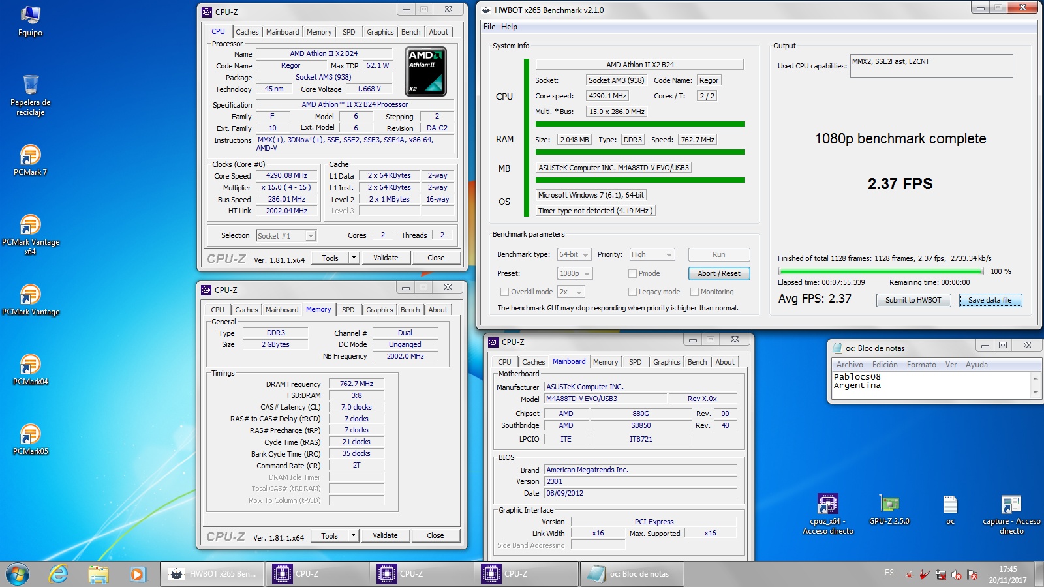Open Overkill 2x multiplier dropdown

[x=571, y=292]
